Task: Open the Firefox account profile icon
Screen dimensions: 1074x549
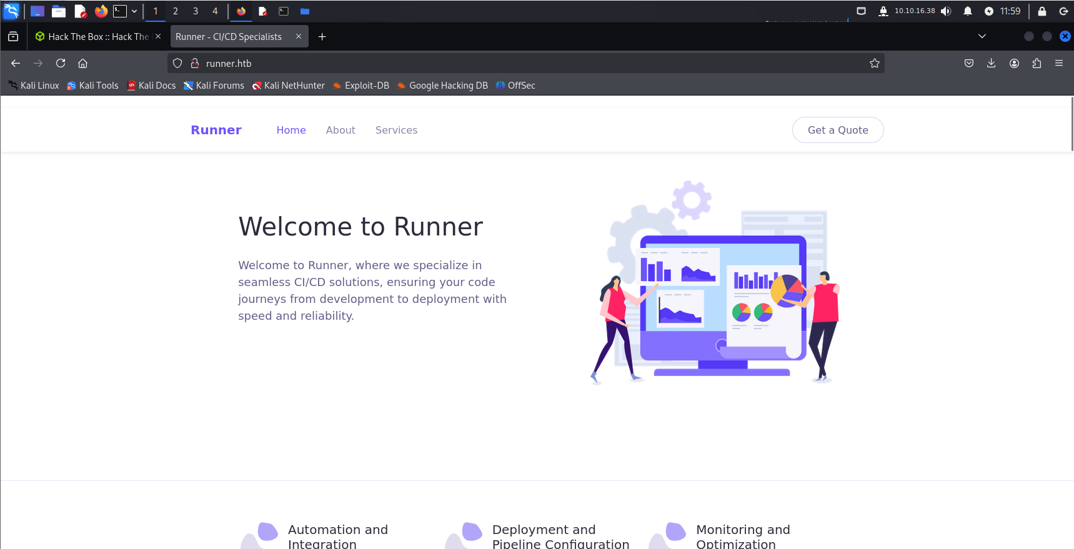Action: pyautogui.click(x=1014, y=63)
